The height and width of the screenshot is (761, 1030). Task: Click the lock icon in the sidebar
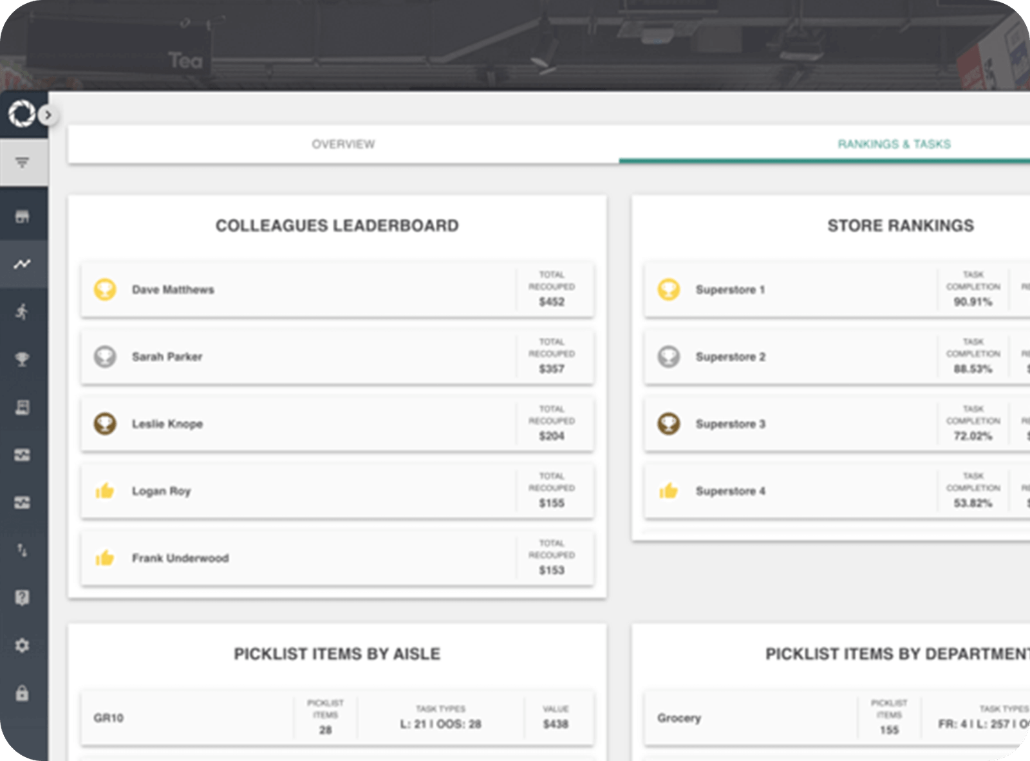[x=23, y=693]
